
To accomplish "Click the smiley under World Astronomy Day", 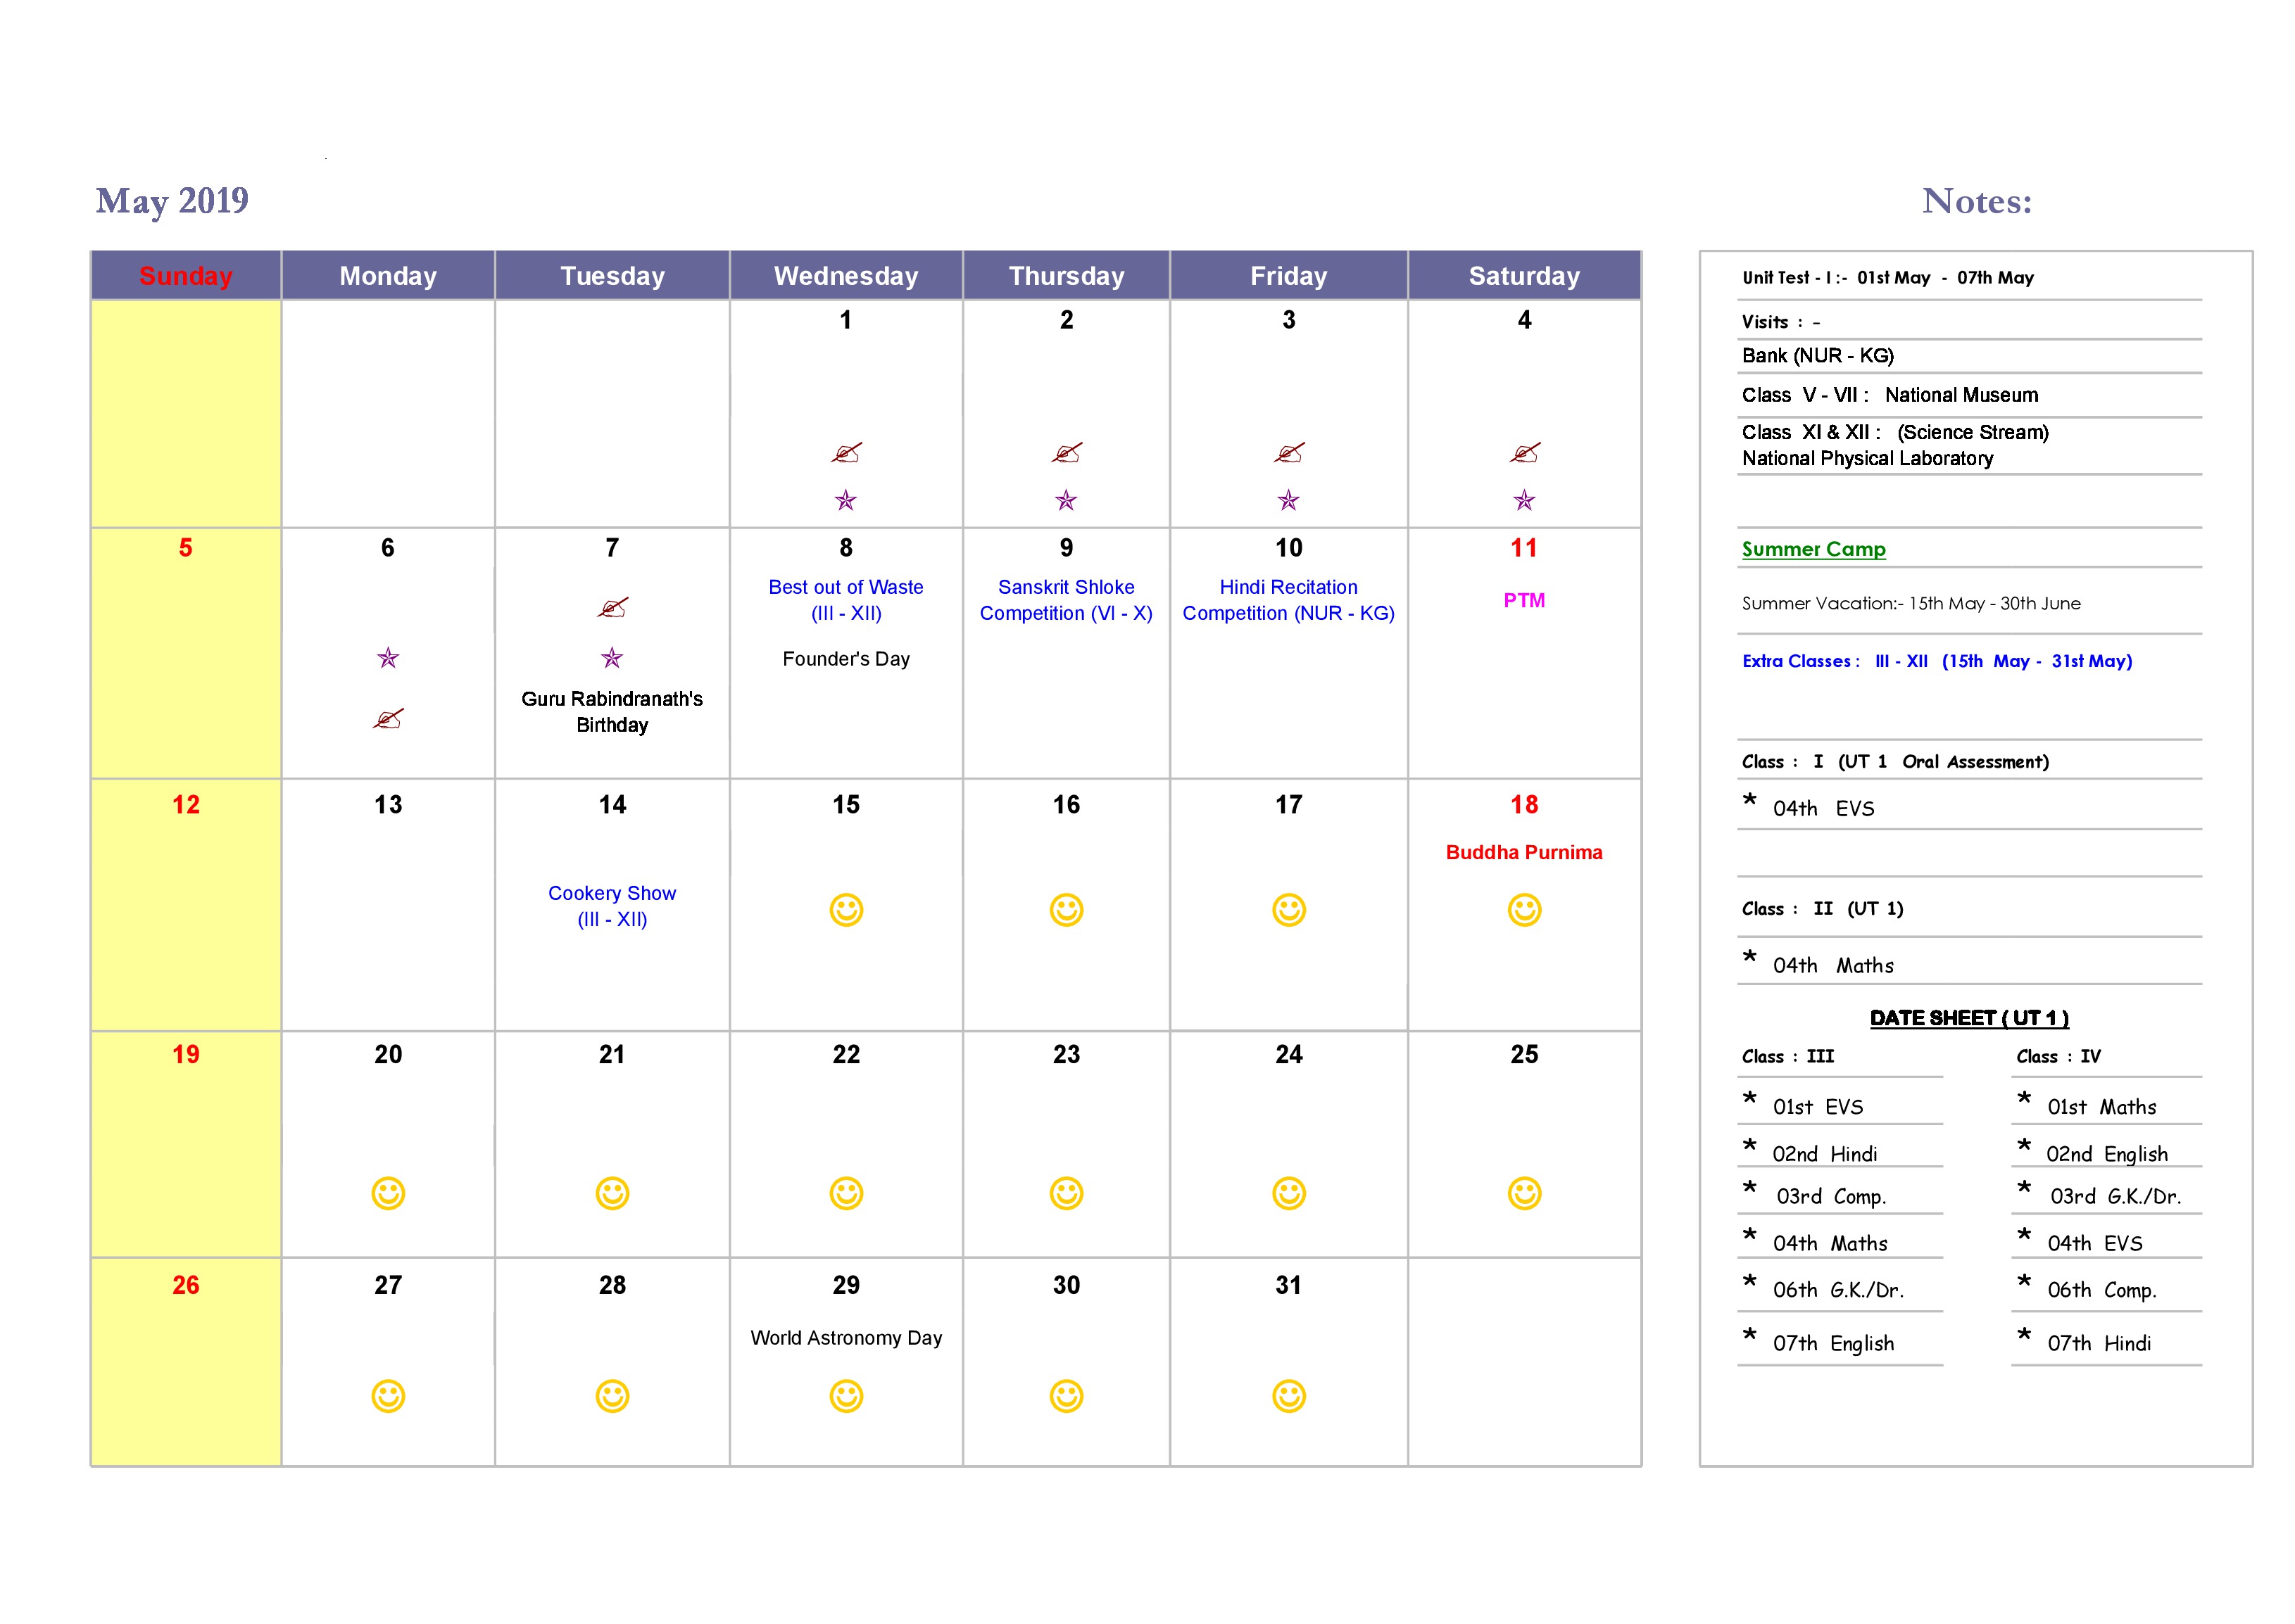I will (x=845, y=1396).
